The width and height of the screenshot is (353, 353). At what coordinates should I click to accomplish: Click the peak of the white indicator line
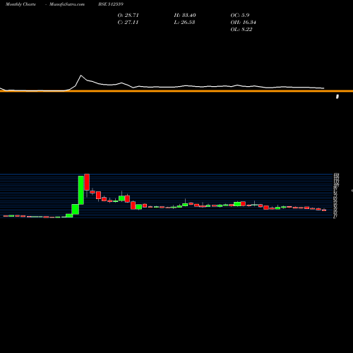81,76
